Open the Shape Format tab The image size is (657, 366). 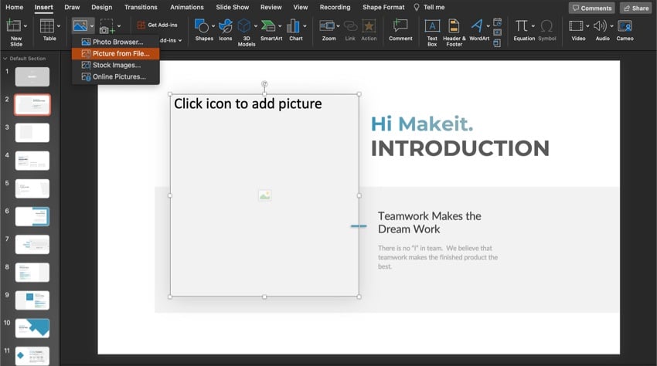pos(383,7)
